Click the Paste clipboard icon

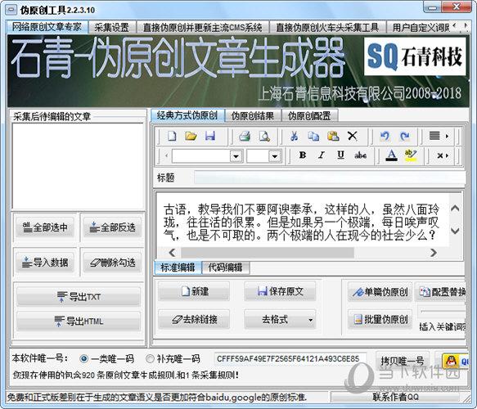333,136
